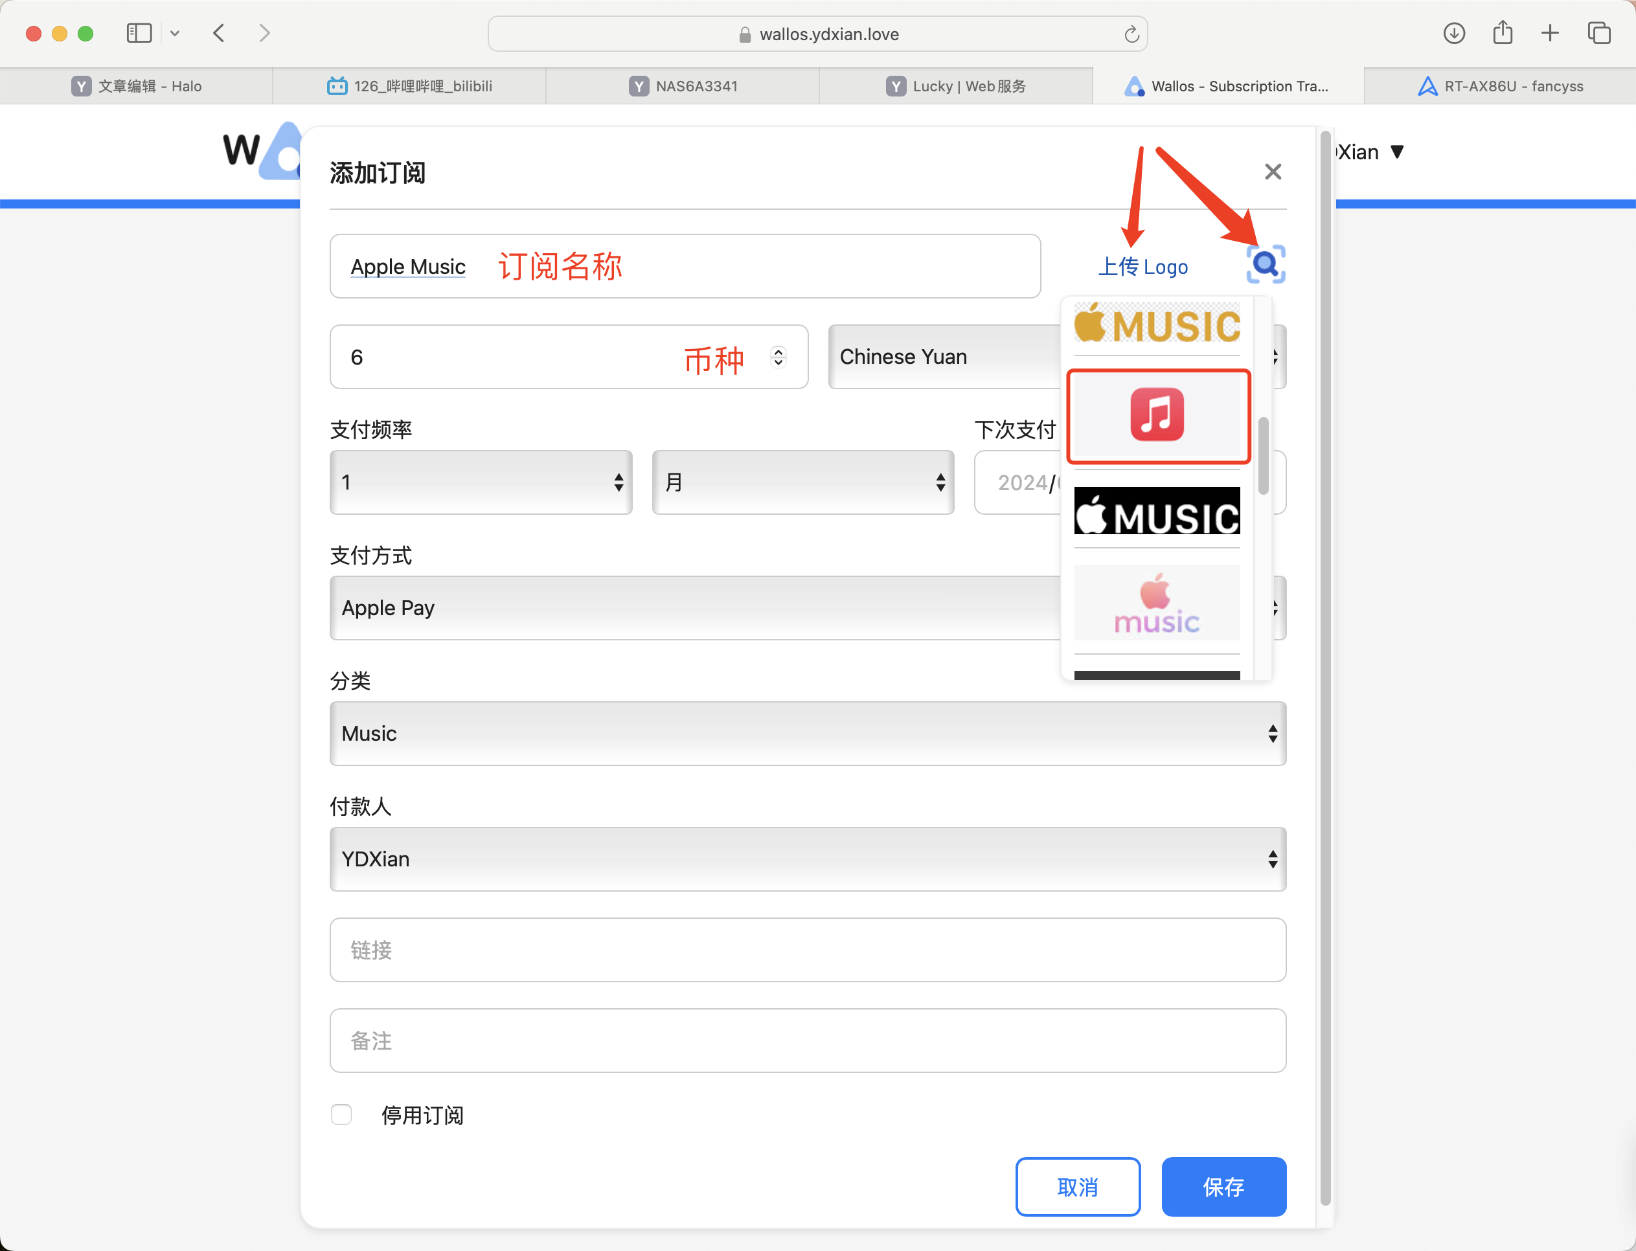
Task: Click the next payment date field
Action: click(x=1017, y=482)
